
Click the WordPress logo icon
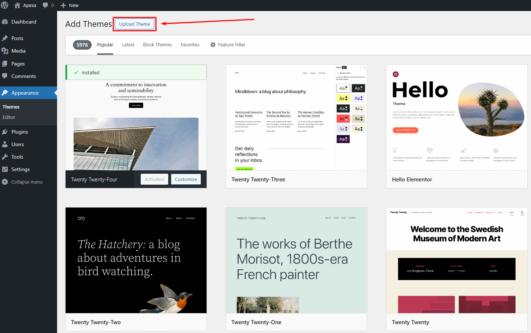click(5, 5)
